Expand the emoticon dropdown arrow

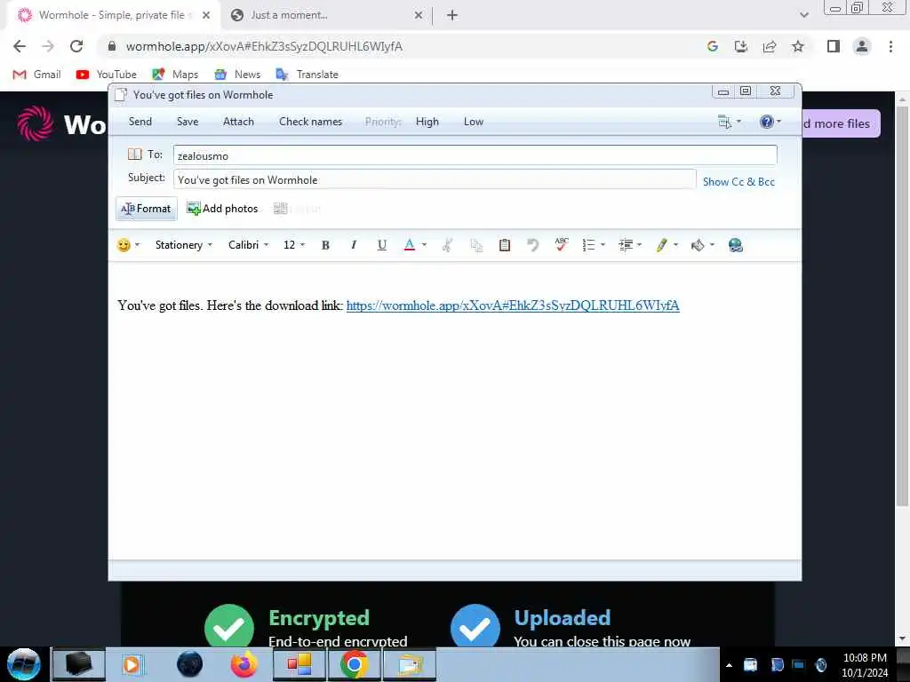tap(138, 245)
